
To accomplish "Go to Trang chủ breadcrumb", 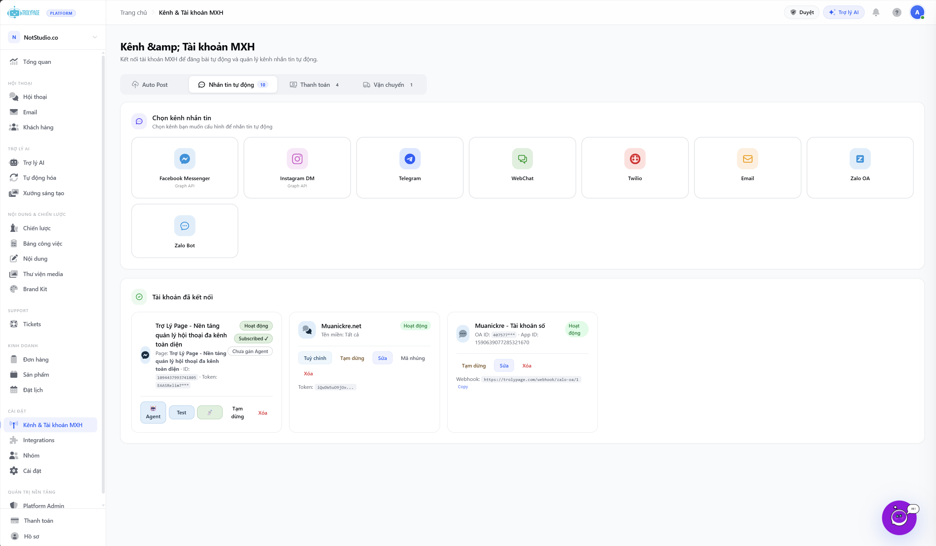I will click(133, 13).
